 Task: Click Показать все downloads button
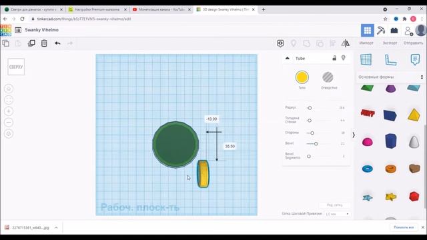[x=404, y=227]
